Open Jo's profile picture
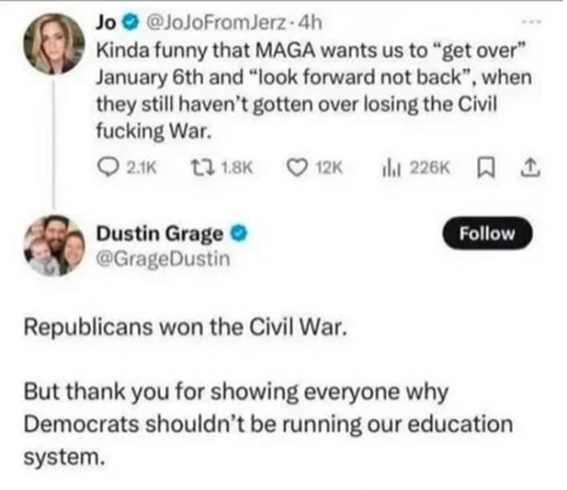This screenshot has height=490, width=567. tap(54, 44)
